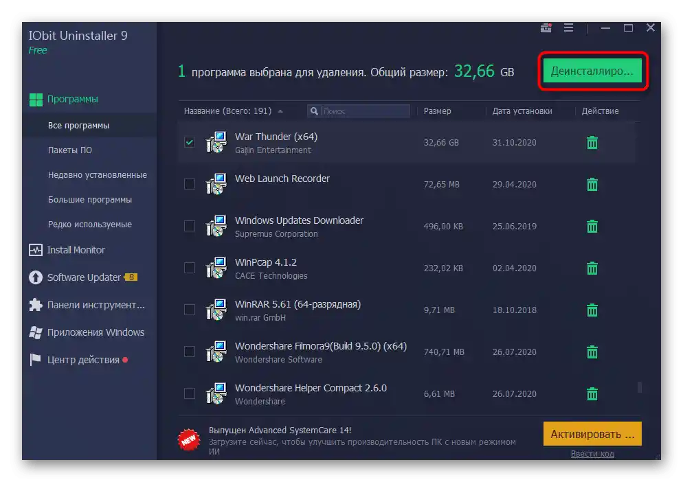683x482 pixels.
Task: Open Центр действия section
Action: tap(83, 360)
